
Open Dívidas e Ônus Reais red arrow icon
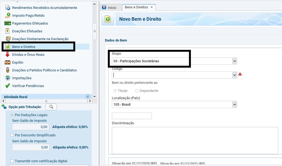tap(7, 54)
